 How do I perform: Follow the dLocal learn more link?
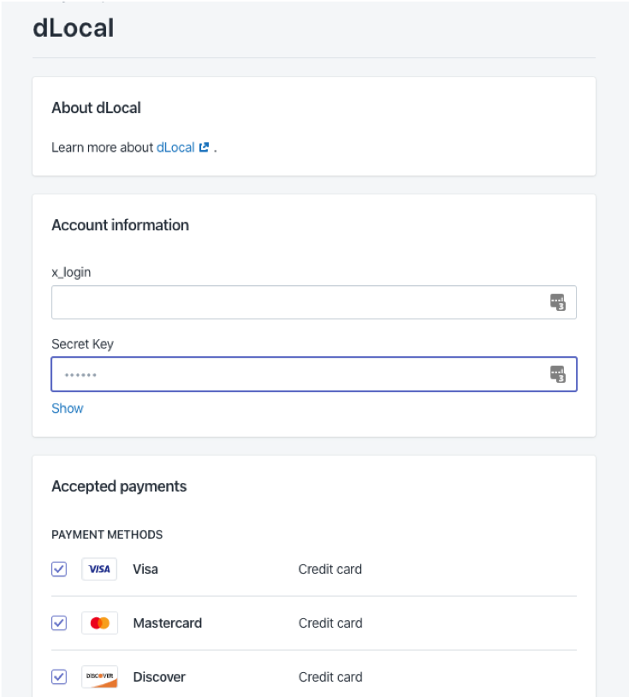point(175,147)
